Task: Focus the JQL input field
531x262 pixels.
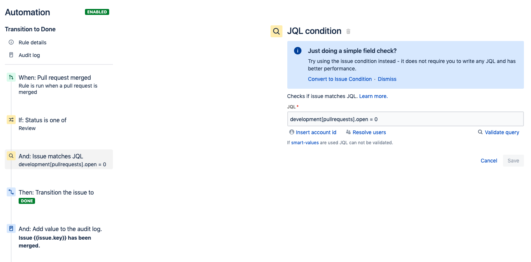Action: point(405,119)
